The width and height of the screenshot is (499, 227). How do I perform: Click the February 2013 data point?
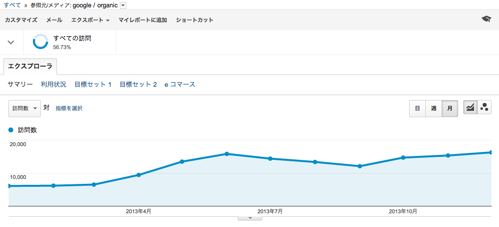coord(54,185)
